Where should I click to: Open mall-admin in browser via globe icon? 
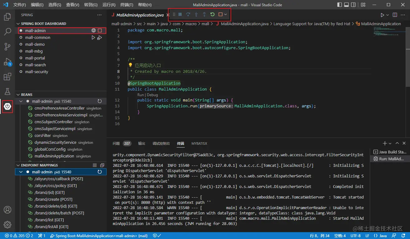click(x=93, y=30)
